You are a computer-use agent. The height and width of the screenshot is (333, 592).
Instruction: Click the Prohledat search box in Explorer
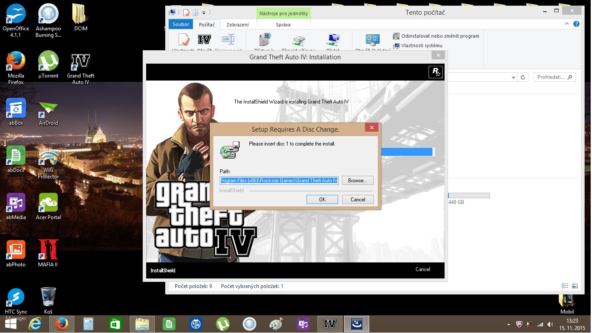click(555, 77)
